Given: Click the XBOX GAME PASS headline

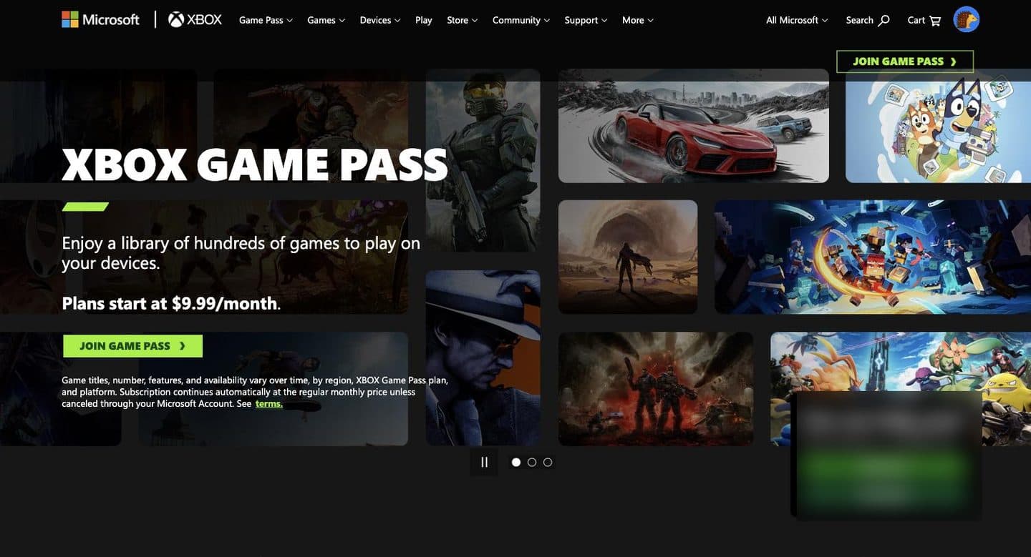Looking at the screenshot, I should click(x=255, y=164).
